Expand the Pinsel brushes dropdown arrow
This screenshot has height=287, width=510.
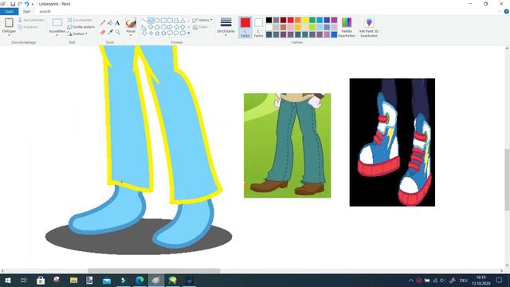coord(131,35)
